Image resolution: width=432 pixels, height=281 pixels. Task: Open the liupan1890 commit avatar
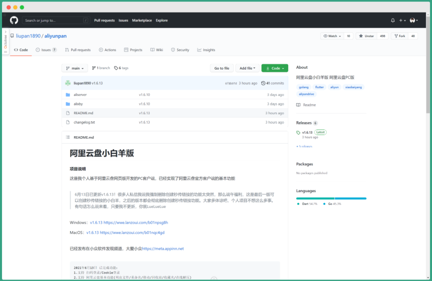tap(68, 83)
